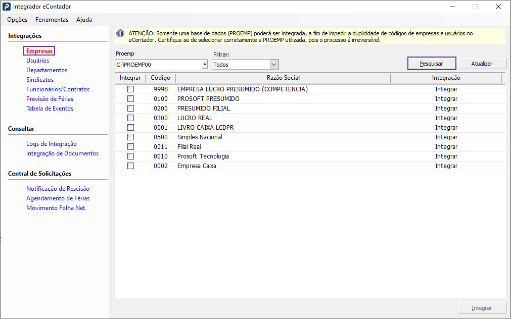This screenshot has width=511, height=319.
Task: Click the Código column header
Action: pyautogui.click(x=160, y=78)
